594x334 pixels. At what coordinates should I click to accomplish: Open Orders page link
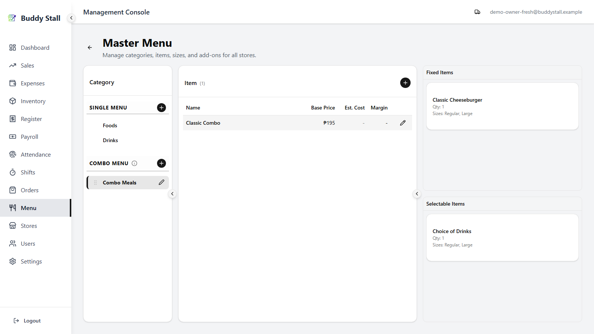[35, 190]
